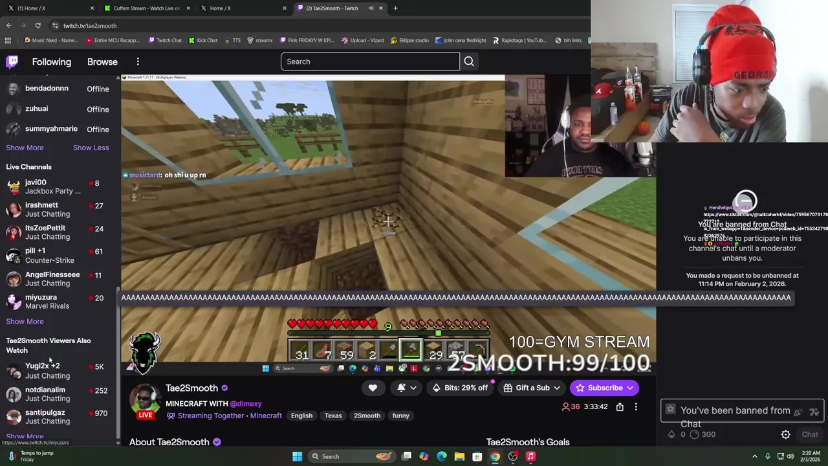Click the address bar showing twitch.tv/tae2smooth
This screenshot has width=828, height=466.
(x=317, y=25)
